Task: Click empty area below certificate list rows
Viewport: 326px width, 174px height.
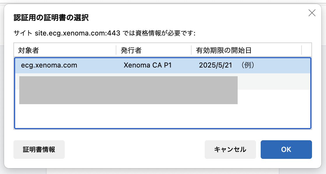Action: [162, 116]
